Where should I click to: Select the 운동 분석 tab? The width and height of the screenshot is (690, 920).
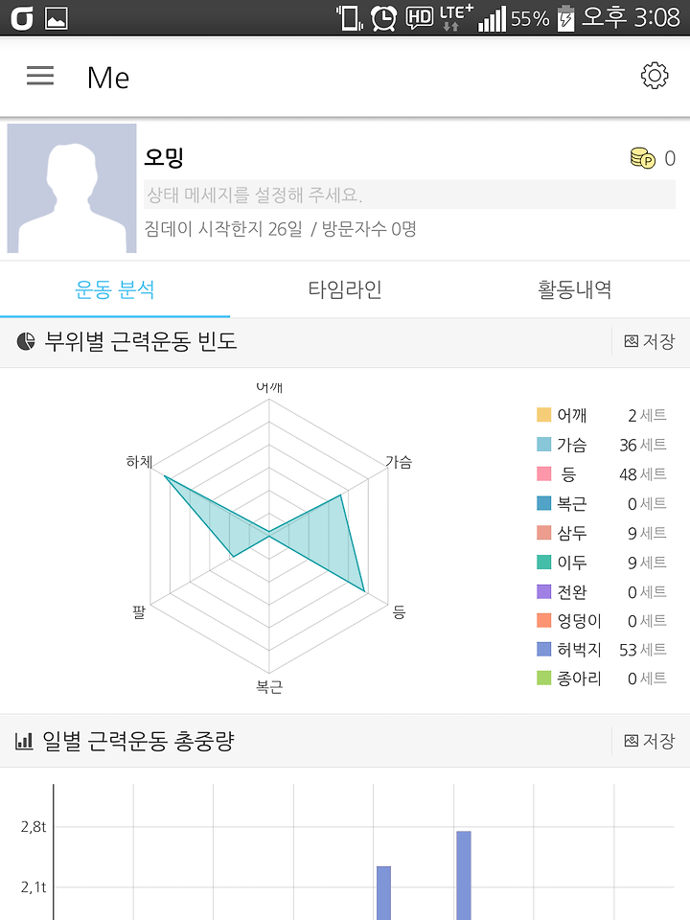pos(115,289)
